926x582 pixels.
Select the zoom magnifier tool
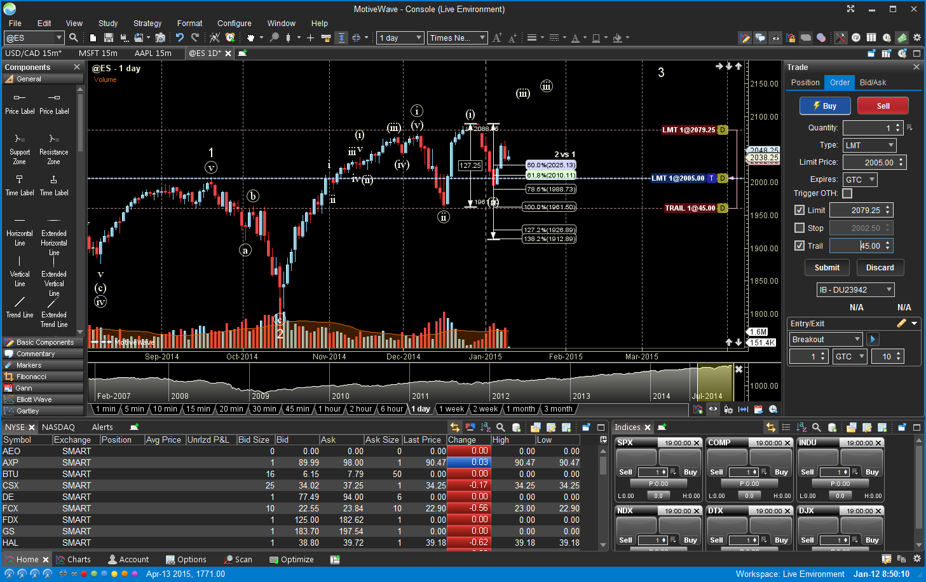(274, 38)
